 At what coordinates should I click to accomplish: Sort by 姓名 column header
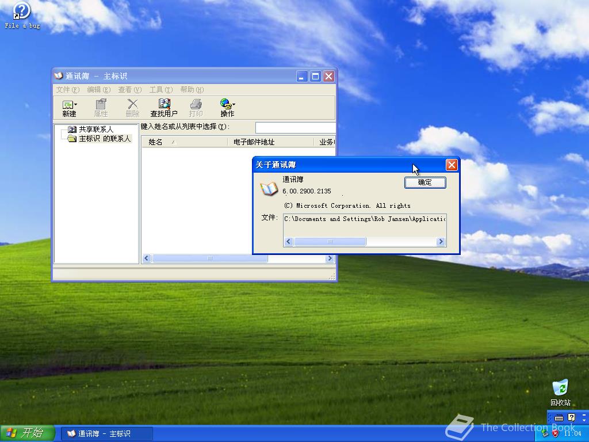[185, 142]
